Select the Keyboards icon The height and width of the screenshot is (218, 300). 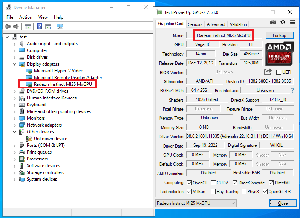click(22, 105)
